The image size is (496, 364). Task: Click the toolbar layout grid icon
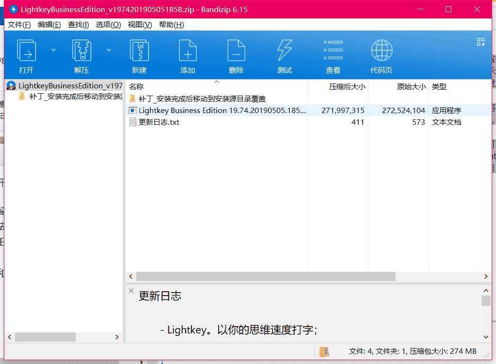point(480,42)
